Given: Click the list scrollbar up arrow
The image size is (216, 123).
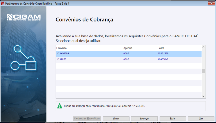Looking at the screenshot, I should pos(204,47).
